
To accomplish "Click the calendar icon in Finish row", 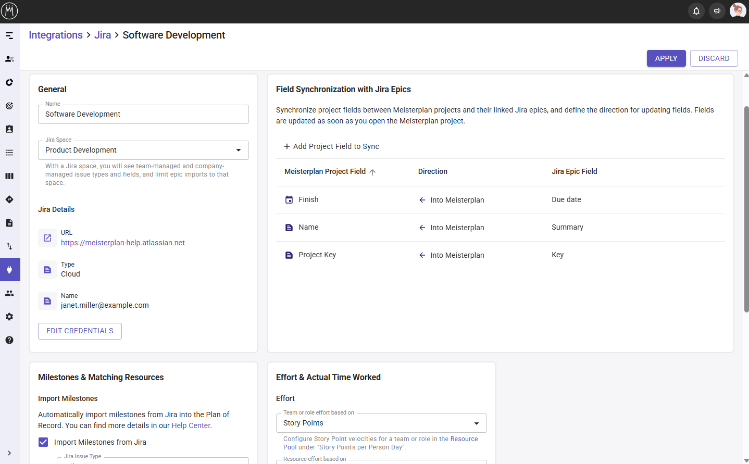I will point(289,200).
